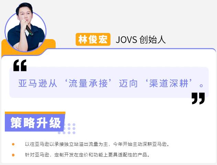Select the quote text 亚马逊从流量承接迈向渠道深耕

(x=111, y=83)
